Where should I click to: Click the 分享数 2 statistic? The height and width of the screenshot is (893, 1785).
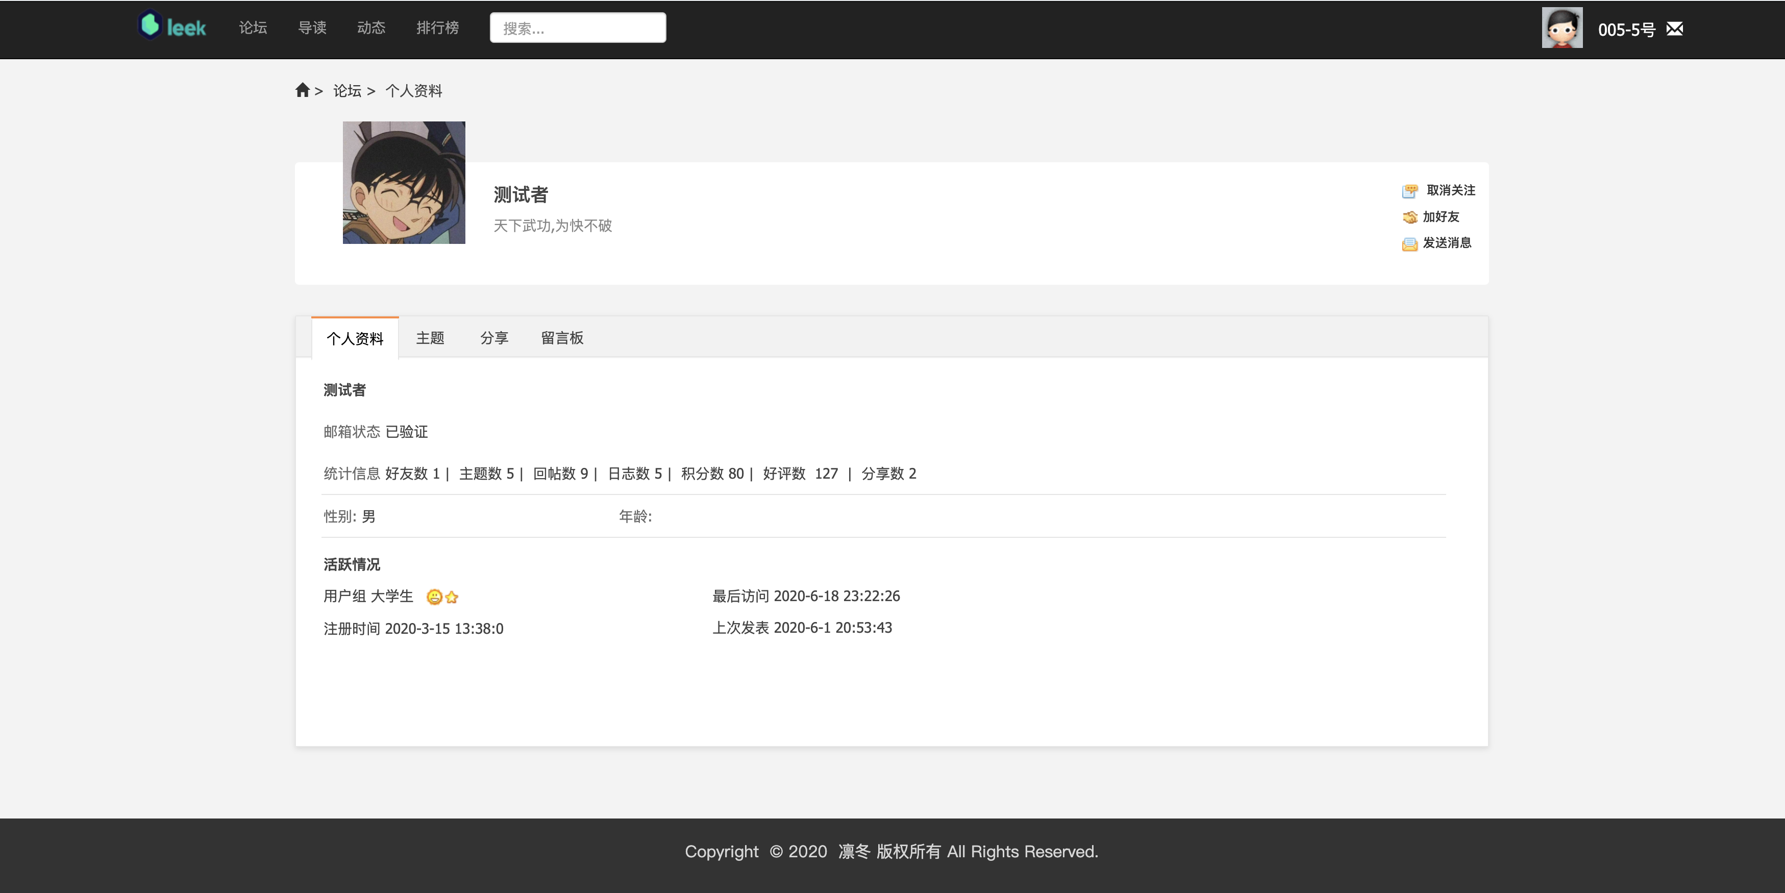888,474
